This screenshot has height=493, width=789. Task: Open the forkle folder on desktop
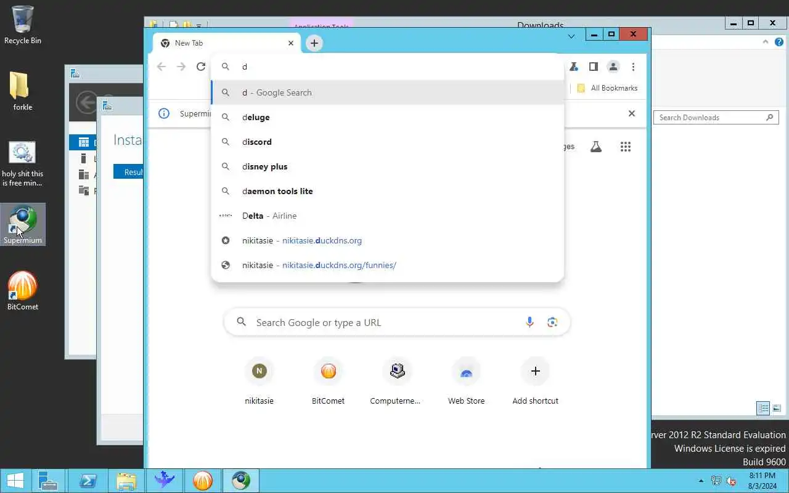pyautogui.click(x=22, y=91)
